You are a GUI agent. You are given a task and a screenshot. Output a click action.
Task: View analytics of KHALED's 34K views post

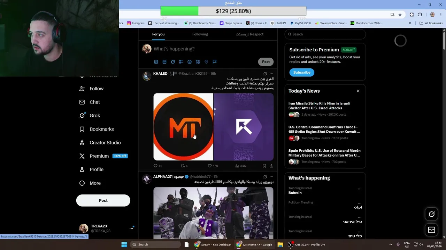tap(241, 166)
